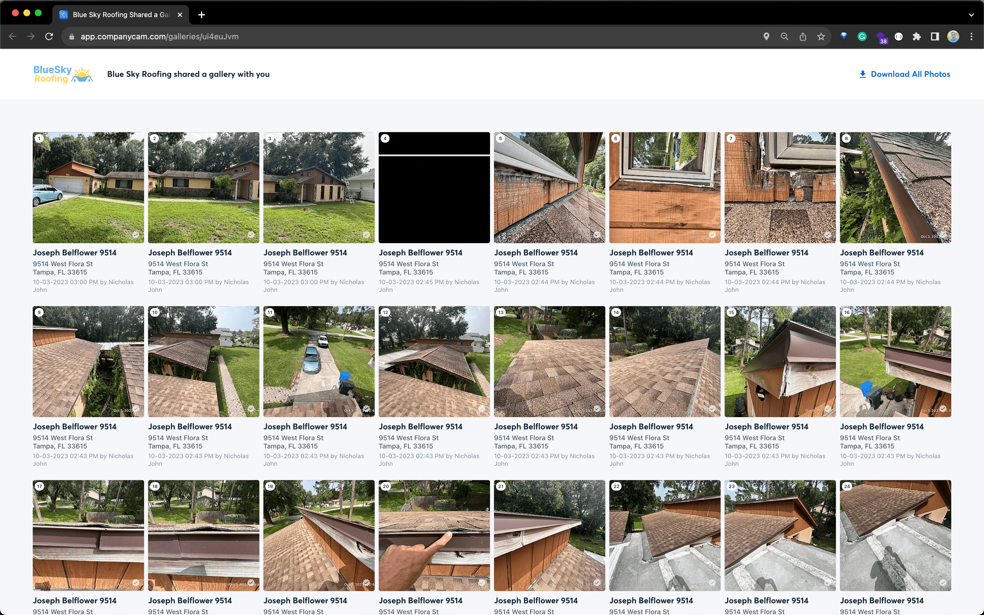Reload the page with the refresh icon
Screen dimensions: 984x615
(x=49, y=37)
